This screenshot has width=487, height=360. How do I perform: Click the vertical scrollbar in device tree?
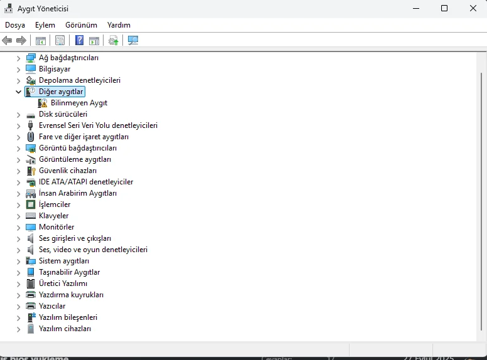pos(481,202)
